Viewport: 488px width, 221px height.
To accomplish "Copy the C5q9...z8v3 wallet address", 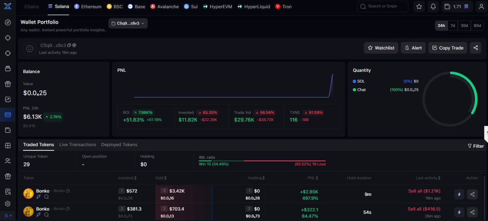I will 69,45.
